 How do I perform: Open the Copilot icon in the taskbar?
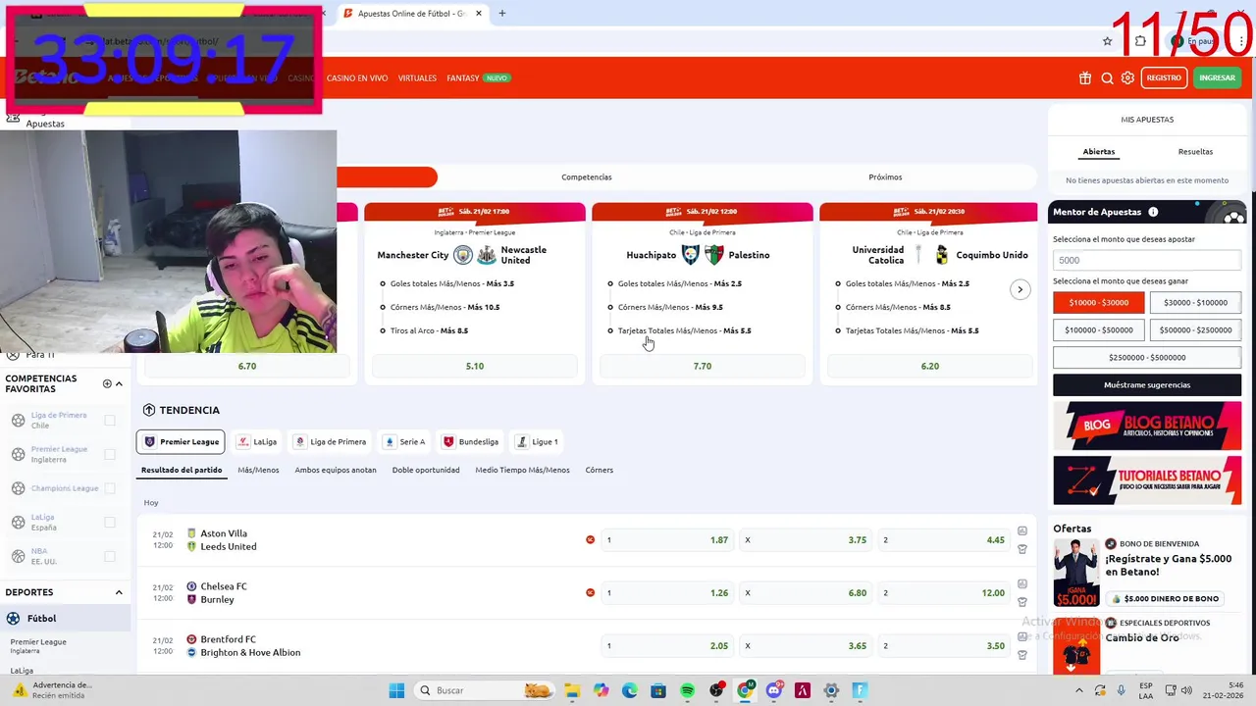[x=601, y=690]
